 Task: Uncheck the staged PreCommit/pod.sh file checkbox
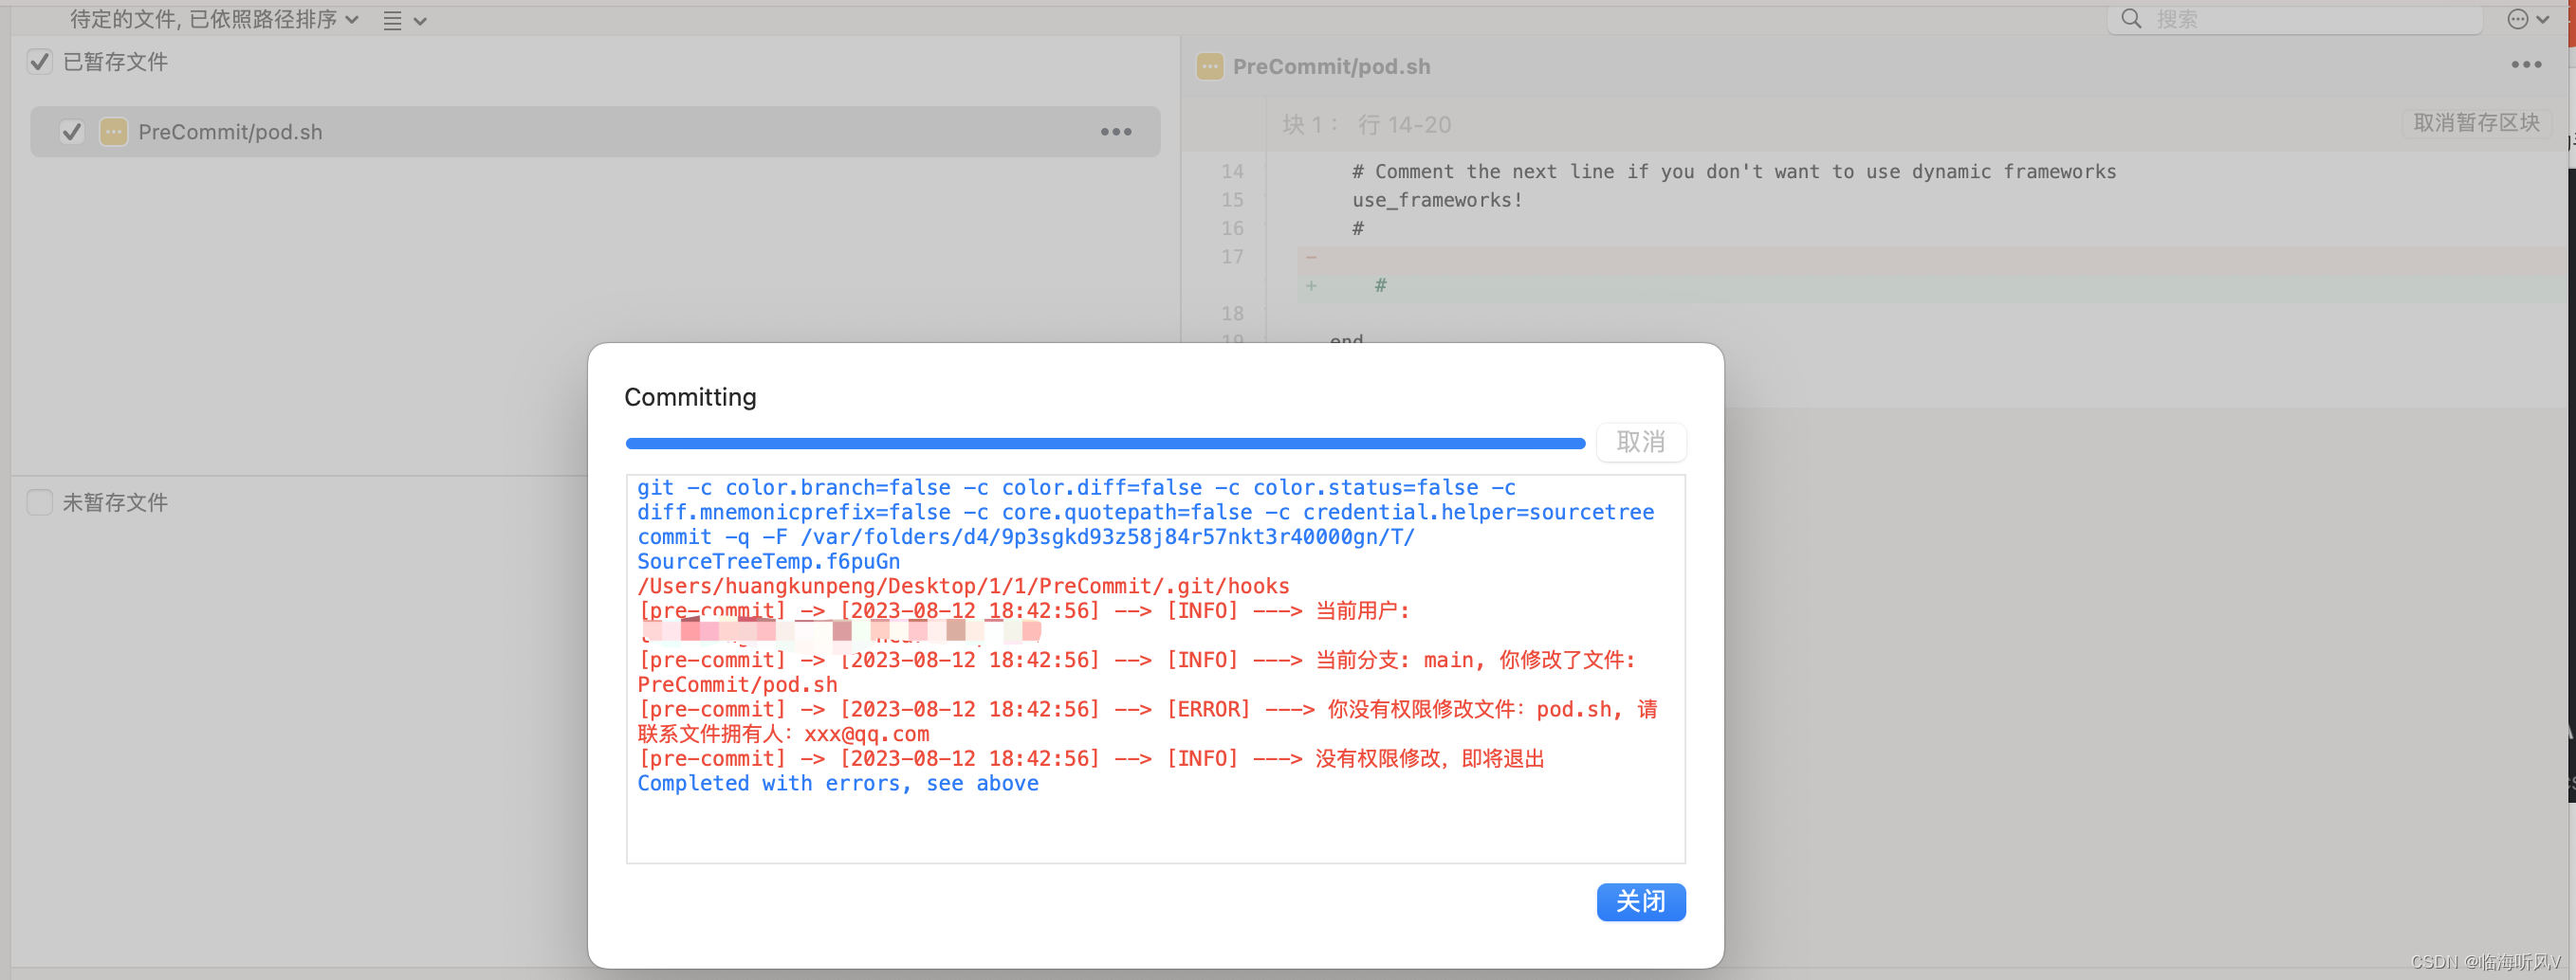pyautogui.click(x=71, y=132)
